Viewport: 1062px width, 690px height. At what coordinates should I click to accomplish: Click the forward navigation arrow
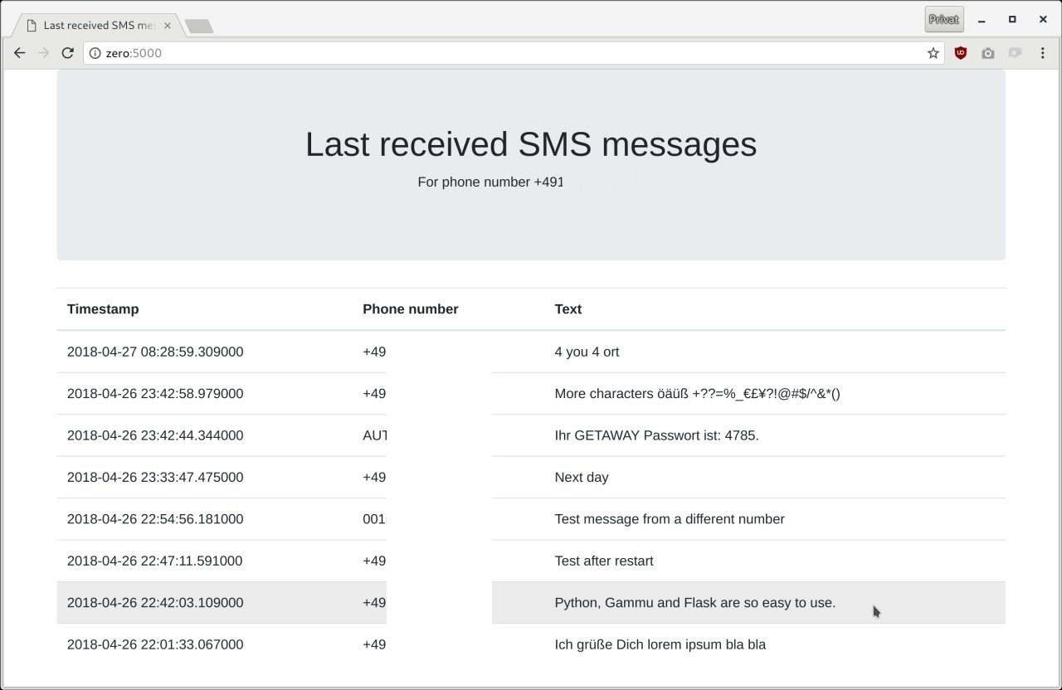[x=43, y=53]
